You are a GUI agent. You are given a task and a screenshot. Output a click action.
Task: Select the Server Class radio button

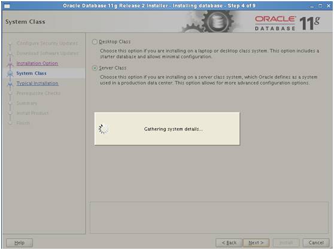pyautogui.click(x=95, y=68)
